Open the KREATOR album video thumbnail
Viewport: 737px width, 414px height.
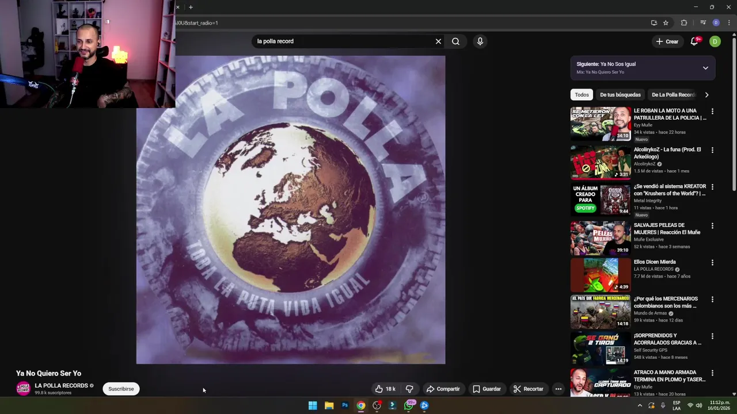coord(601,199)
